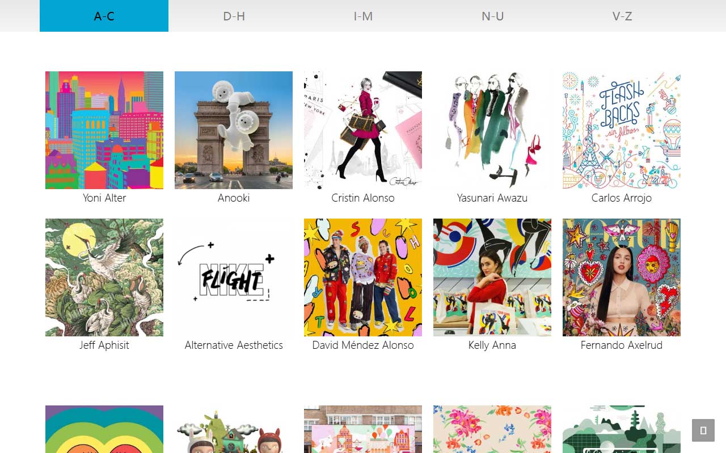Click the back-to-top button icon

point(703,430)
